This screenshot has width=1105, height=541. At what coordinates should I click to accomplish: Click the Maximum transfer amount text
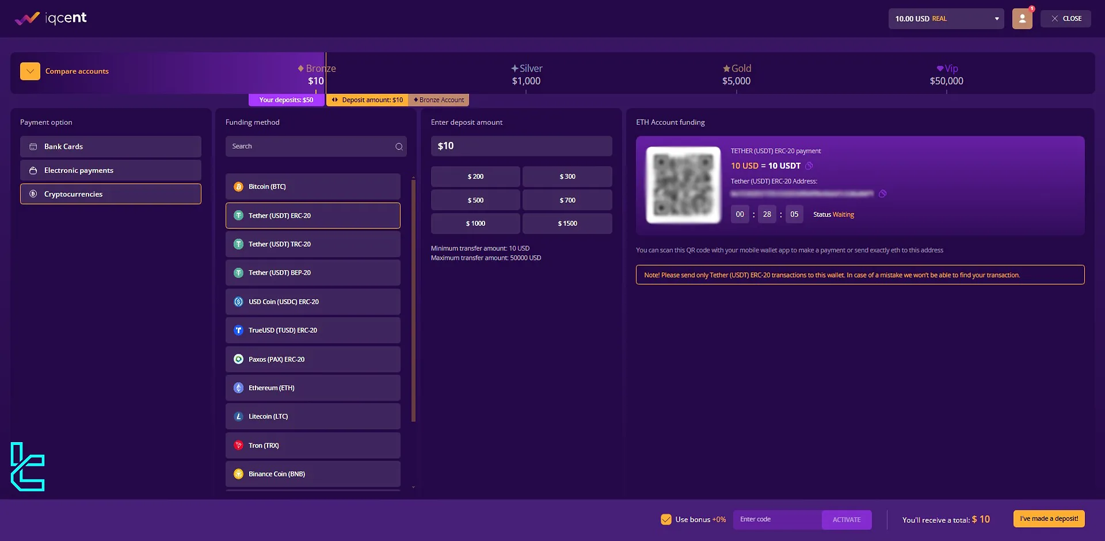(x=486, y=258)
